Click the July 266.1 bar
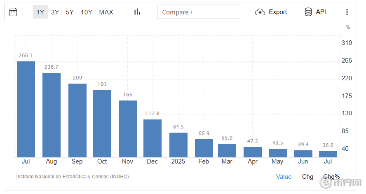This screenshot has width=366, height=194. (x=26, y=109)
